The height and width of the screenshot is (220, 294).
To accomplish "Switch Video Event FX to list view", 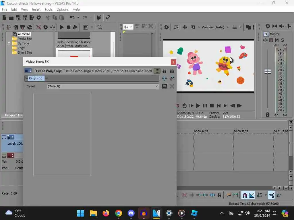I will pyautogui.click(x=157, y=71).
